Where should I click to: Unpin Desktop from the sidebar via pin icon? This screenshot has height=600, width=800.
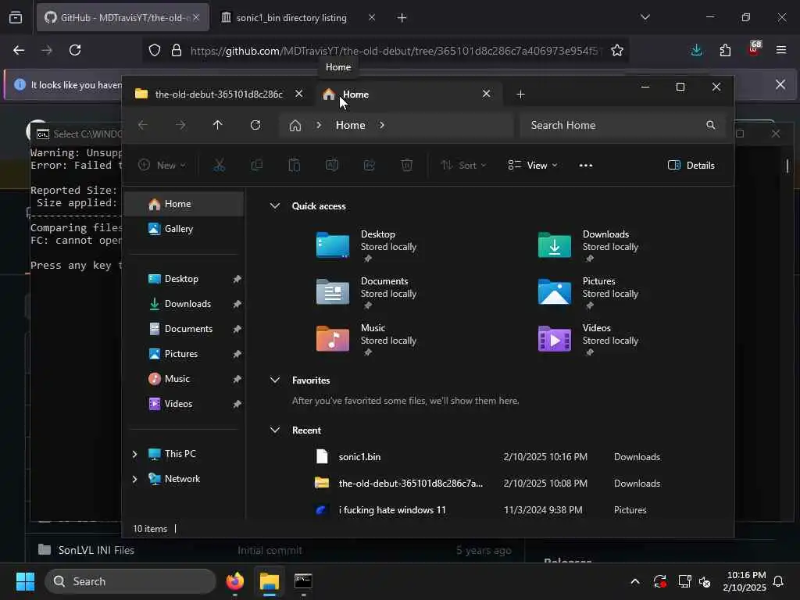click(x=237, y=279)
